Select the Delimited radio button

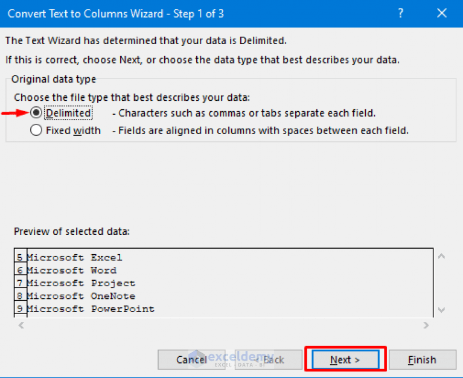coord(36,113)
